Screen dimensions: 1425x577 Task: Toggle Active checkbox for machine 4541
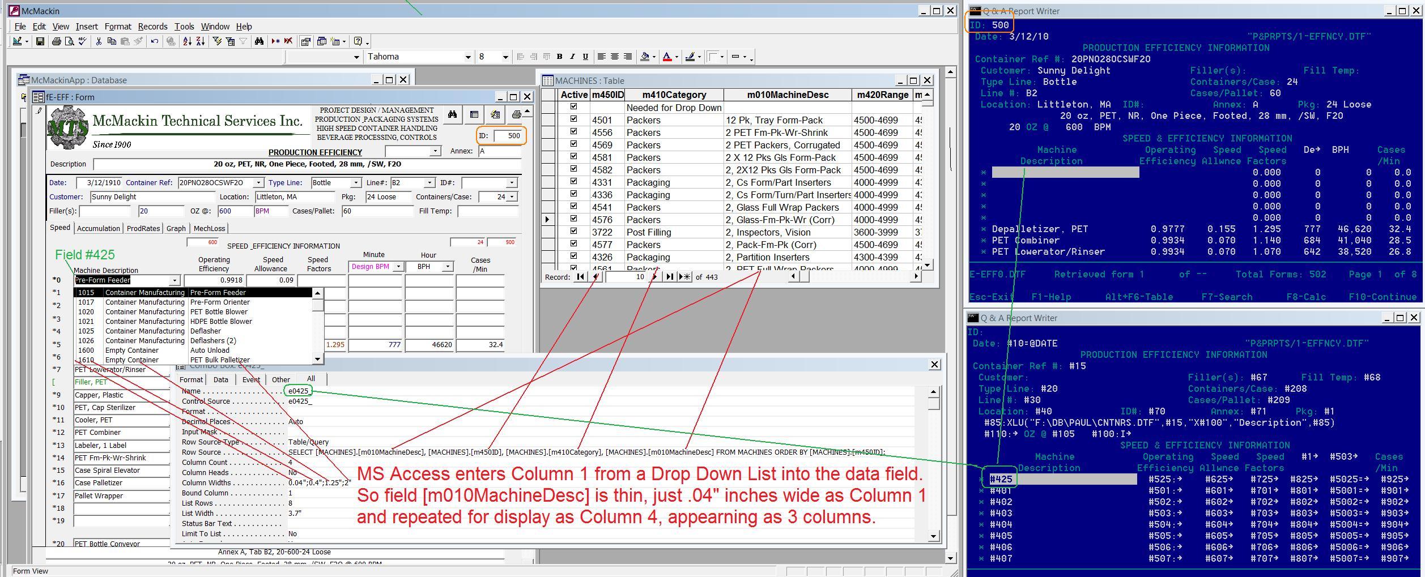[x=574, y=207]
